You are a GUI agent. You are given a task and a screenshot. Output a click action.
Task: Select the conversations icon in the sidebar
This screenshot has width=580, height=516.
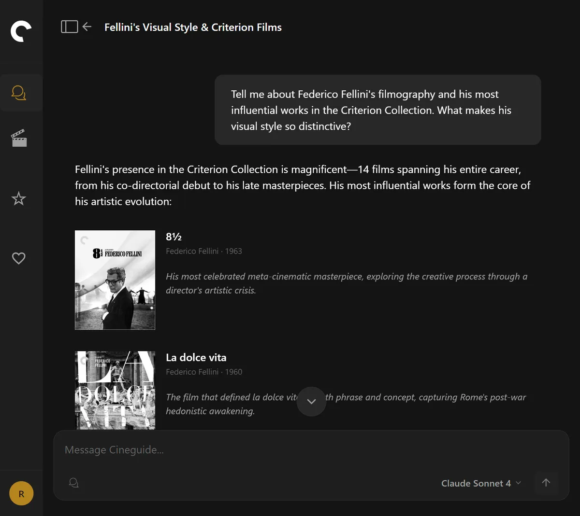(18, 93)
